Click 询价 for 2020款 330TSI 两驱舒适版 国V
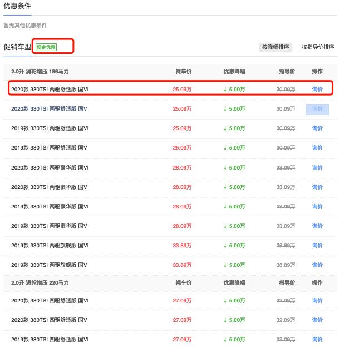 click(x=317, y=109)
